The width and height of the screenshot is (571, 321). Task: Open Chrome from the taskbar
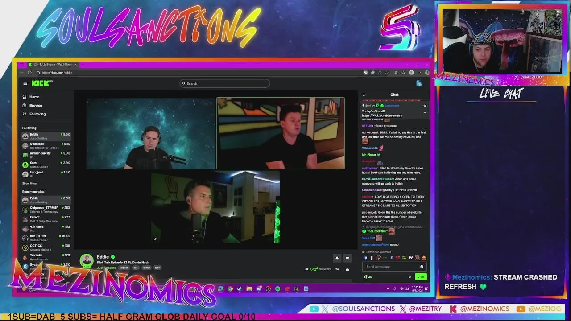click(x=230, y=289)
